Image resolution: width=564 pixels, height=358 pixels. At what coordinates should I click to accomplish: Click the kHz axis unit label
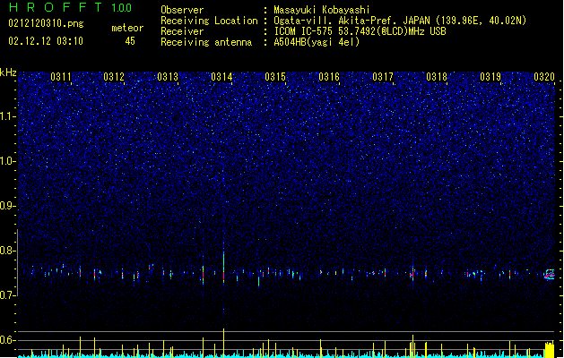coord(8,72)
